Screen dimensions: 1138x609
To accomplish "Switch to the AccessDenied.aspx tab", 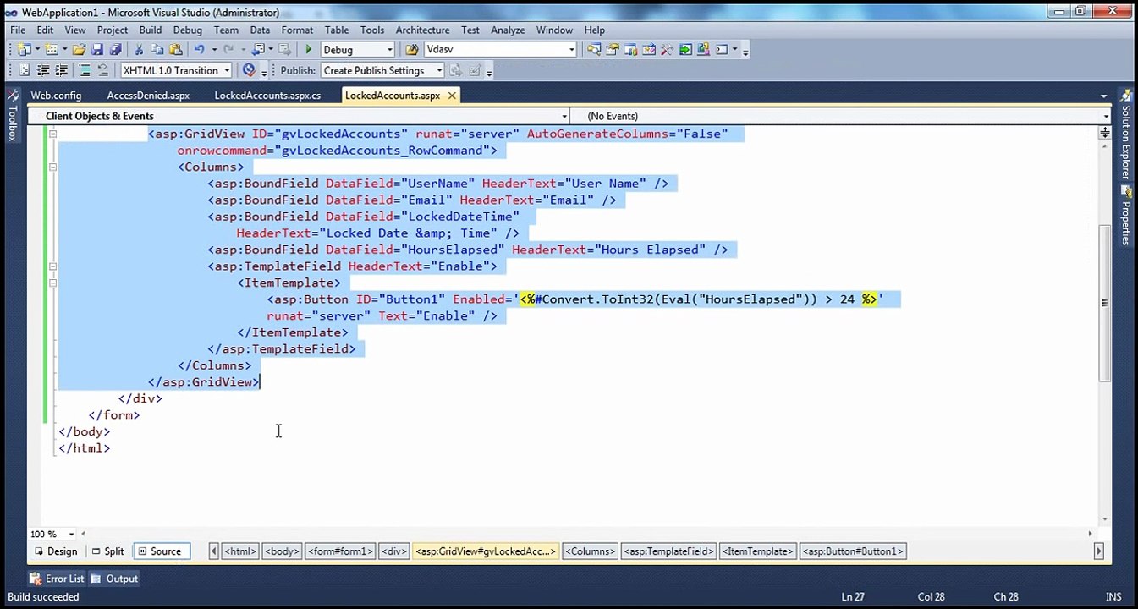I will [x=148, y=96].
